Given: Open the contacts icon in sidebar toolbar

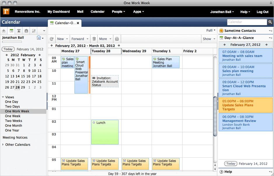Looking at the screenshot, I should (x=19, y=31).
